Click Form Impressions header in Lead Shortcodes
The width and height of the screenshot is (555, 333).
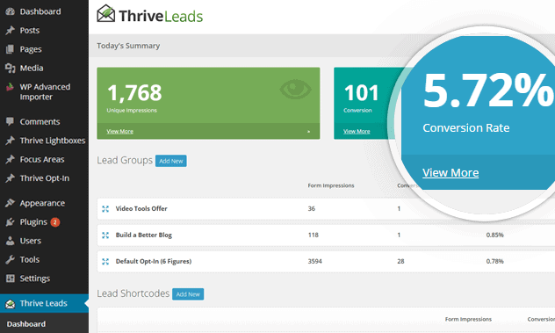(x=468, y=319)
